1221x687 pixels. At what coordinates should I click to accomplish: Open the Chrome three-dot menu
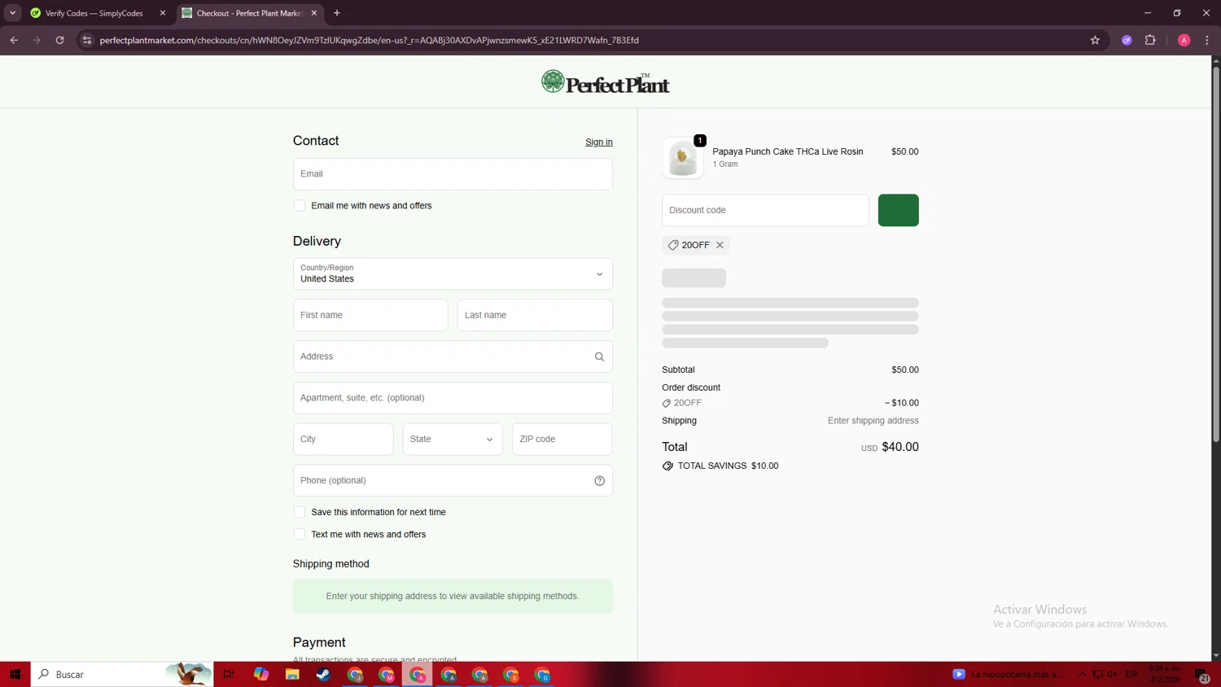pyautogui.click(x=1207, y=40)
